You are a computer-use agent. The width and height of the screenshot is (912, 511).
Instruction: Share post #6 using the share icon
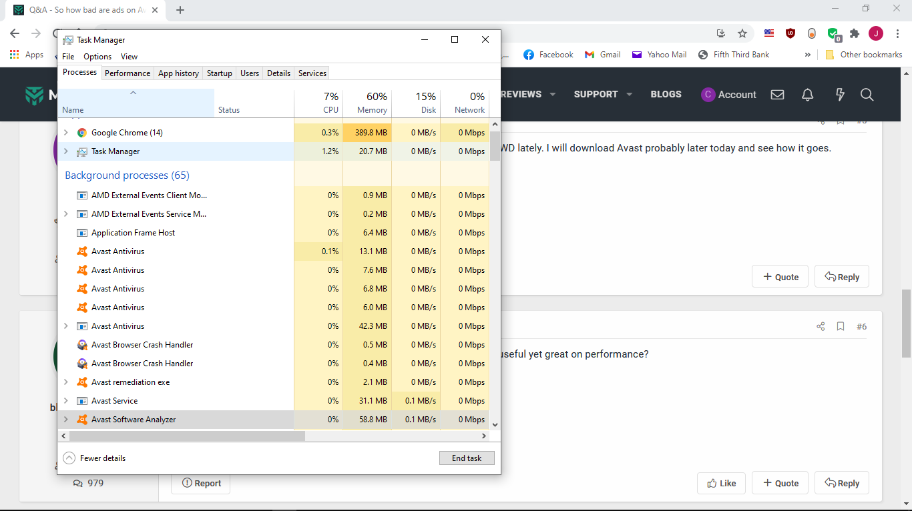point(821,326)
